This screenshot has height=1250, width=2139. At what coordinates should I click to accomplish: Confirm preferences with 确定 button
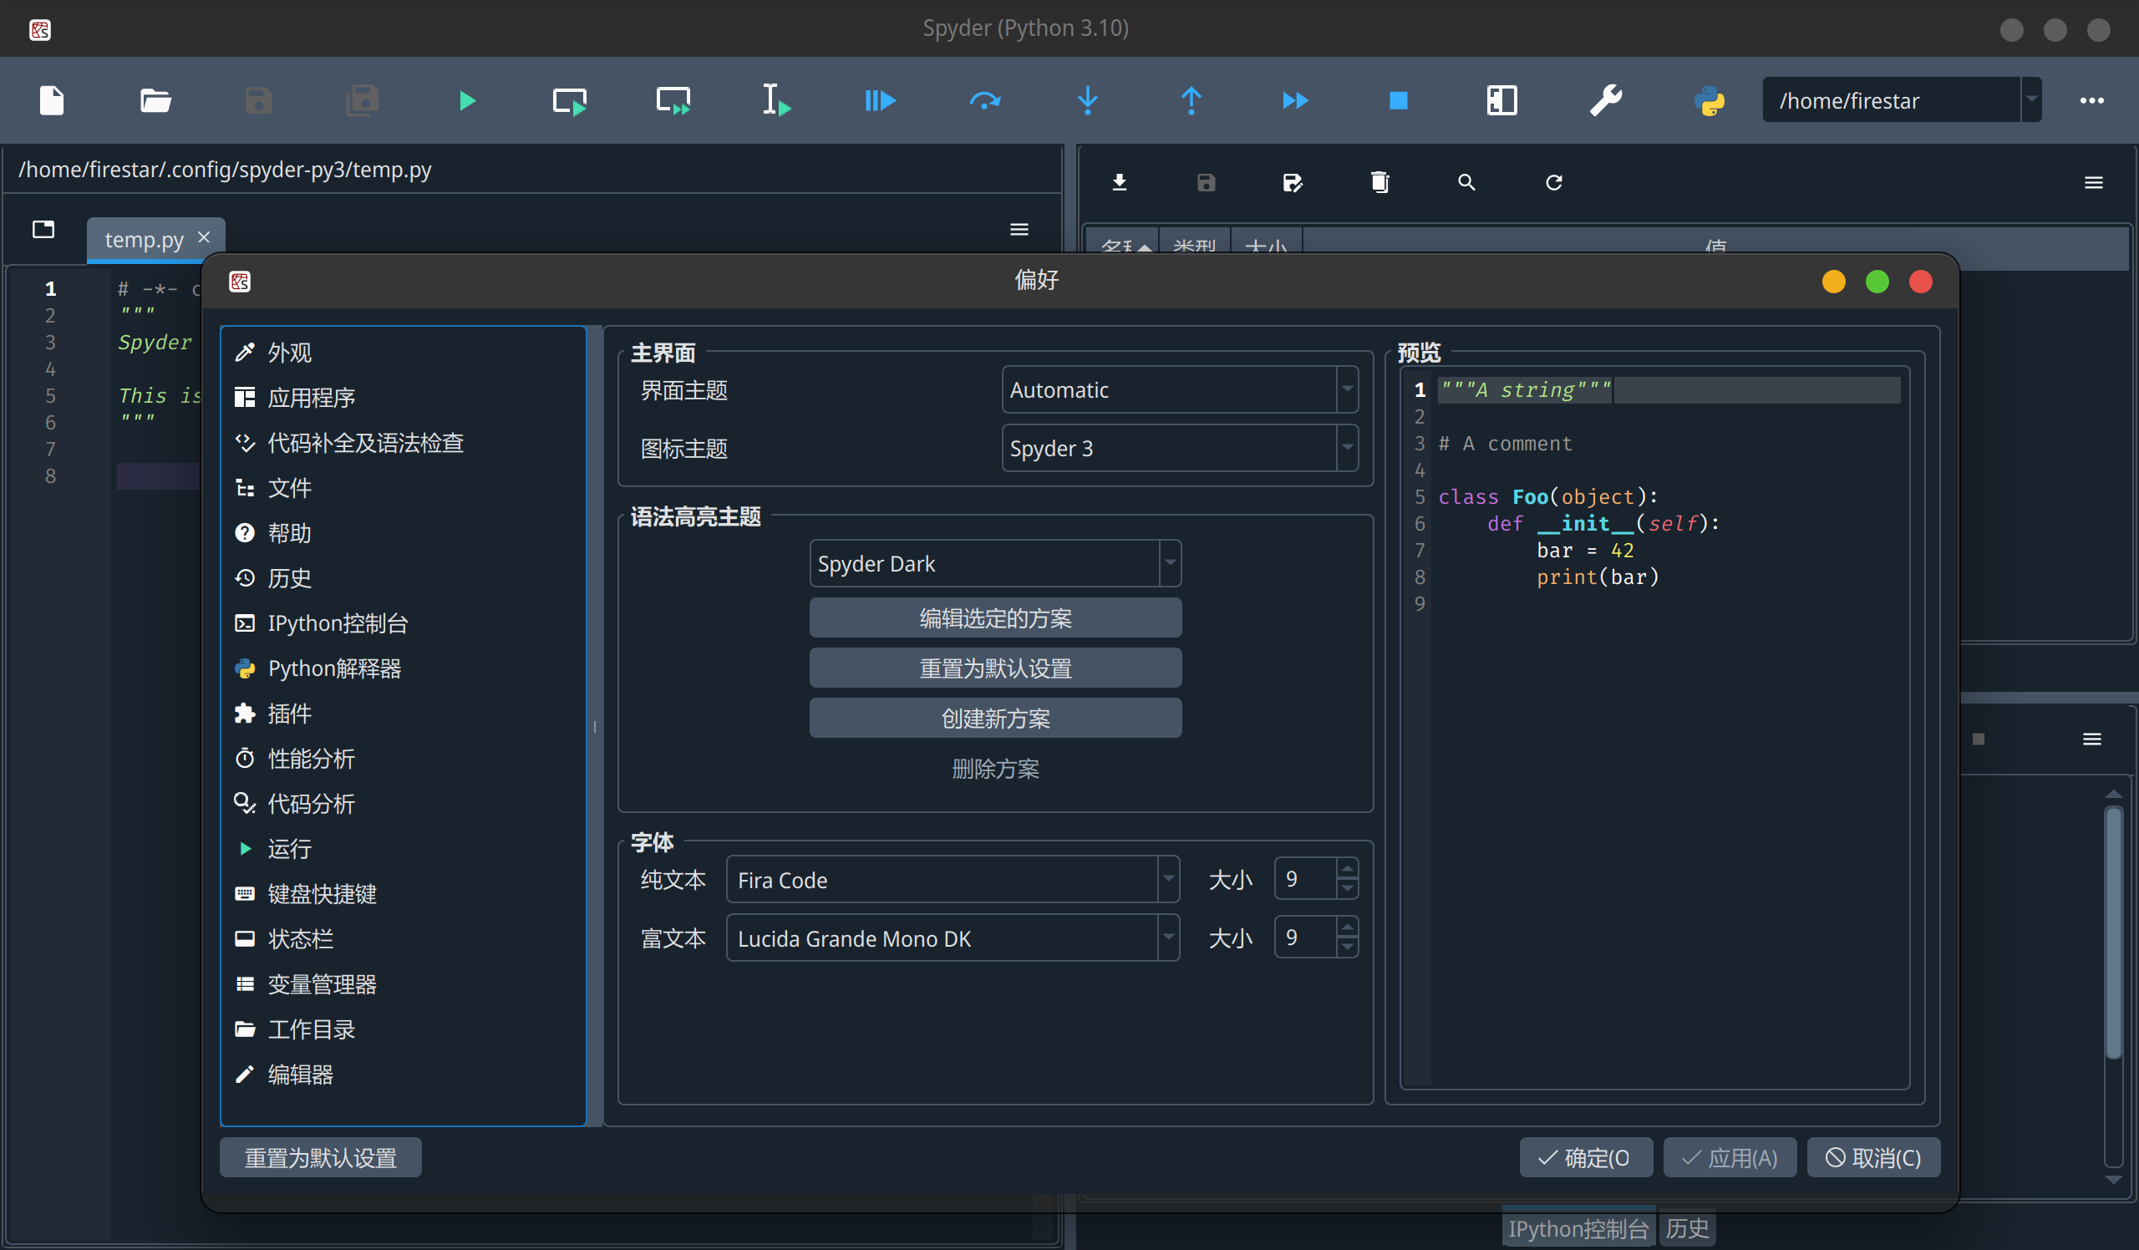click(1586, 1157)
